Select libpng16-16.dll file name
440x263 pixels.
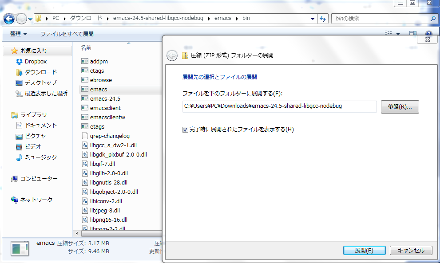(x=109, y=220)
